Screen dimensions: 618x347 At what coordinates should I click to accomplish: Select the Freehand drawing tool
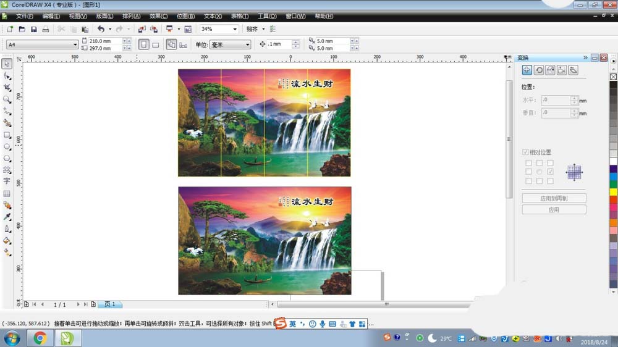click(7, 111)
